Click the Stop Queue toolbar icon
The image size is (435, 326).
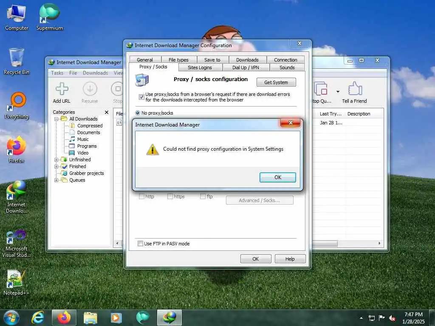[321, 93]
